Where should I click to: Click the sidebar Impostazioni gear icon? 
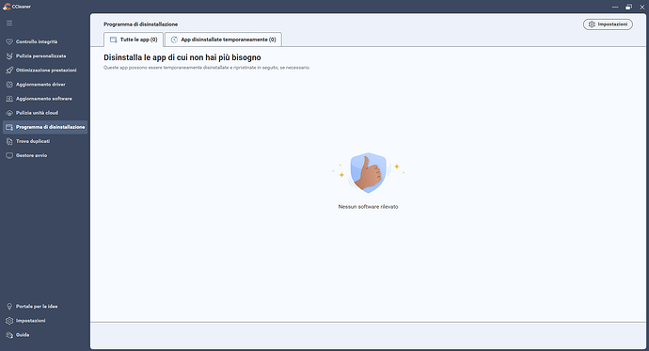click(9, 321)
